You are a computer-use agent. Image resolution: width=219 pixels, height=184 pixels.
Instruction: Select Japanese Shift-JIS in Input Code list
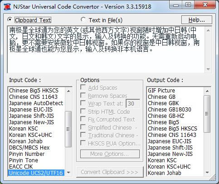pyautogui.click(x=31, y=116)
